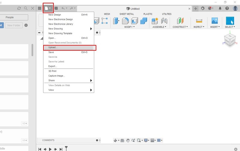
Task: Open the Help question mark
Action: (227, 8)
